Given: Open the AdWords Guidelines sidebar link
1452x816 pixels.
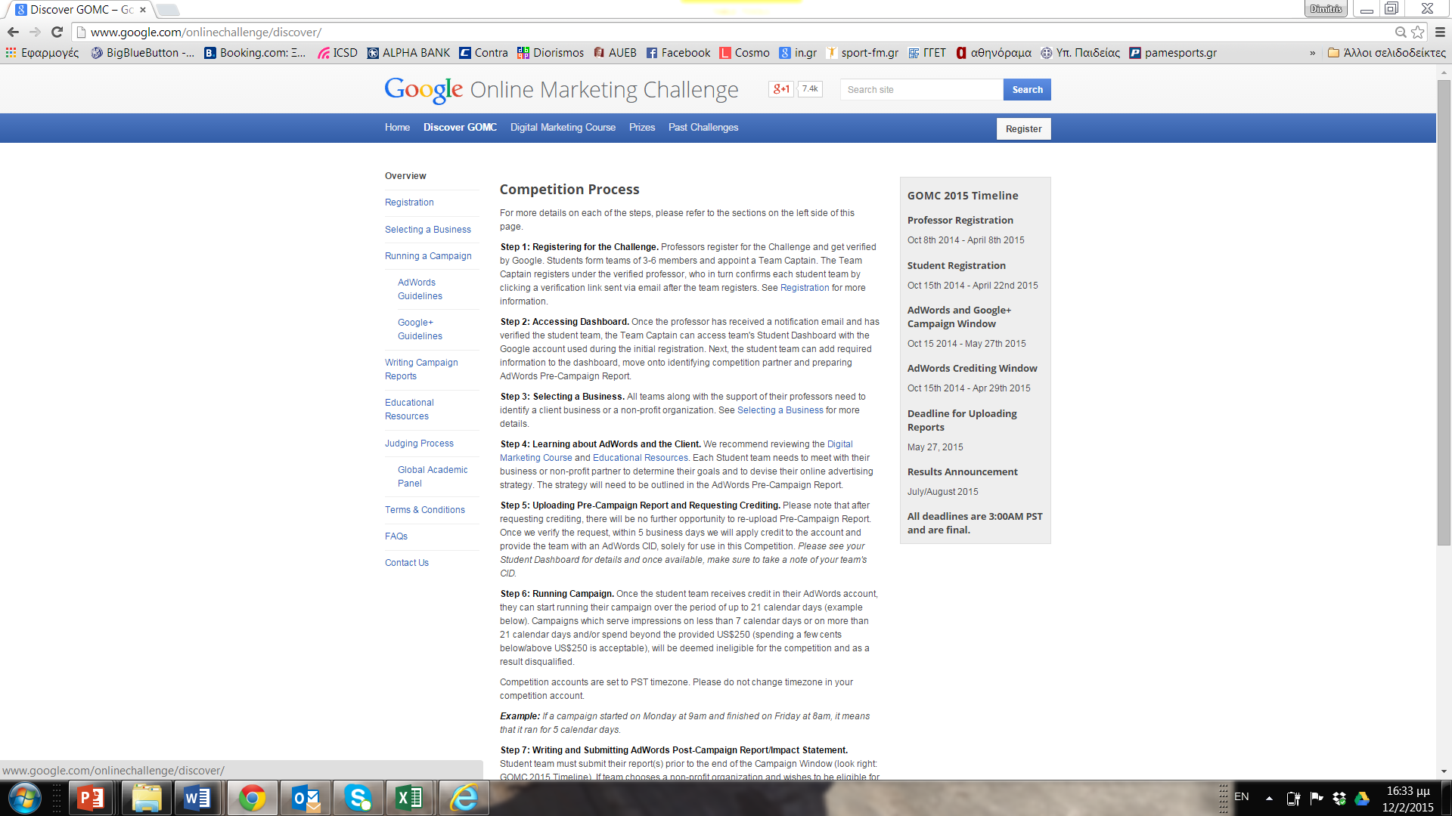Looking at the screenshot, I should pos(420,289).
